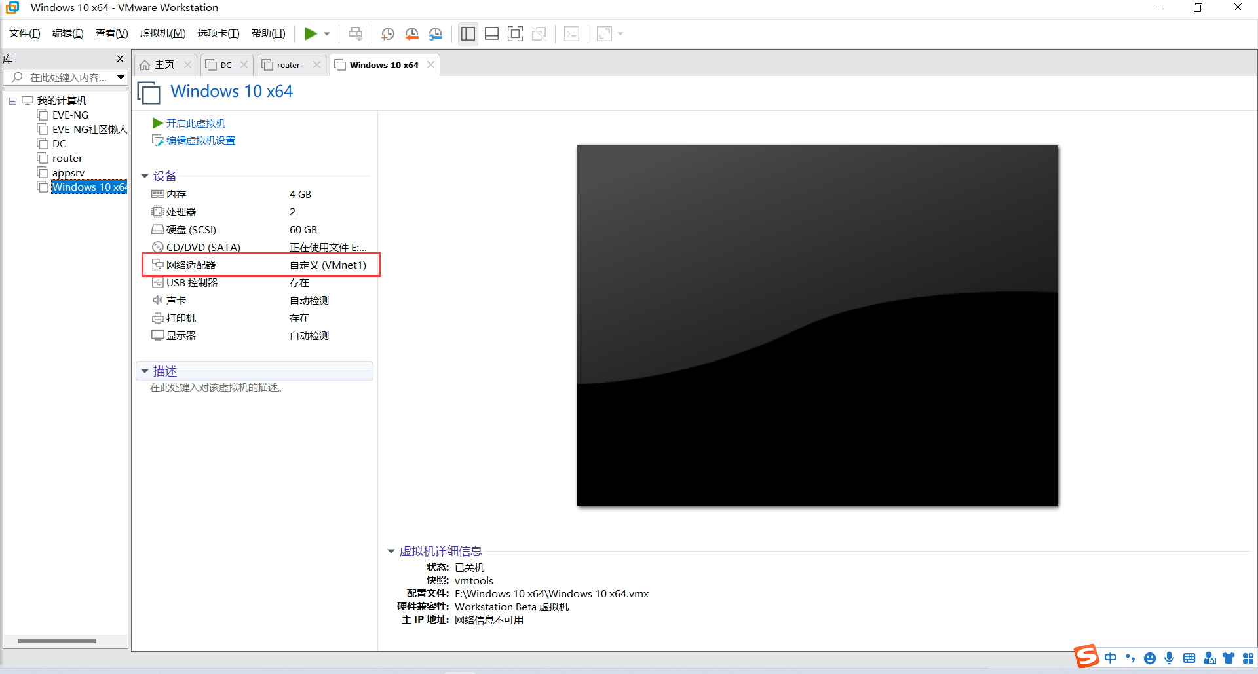Click the virtual machine screen thumbnail
The height and width of the screenshot is (674, 1258).
click(817, 326)
